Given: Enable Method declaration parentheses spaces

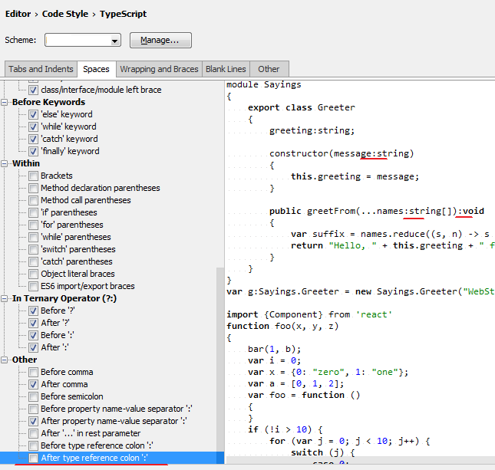Looking at the screenshot, I should (x=33, y=188).
